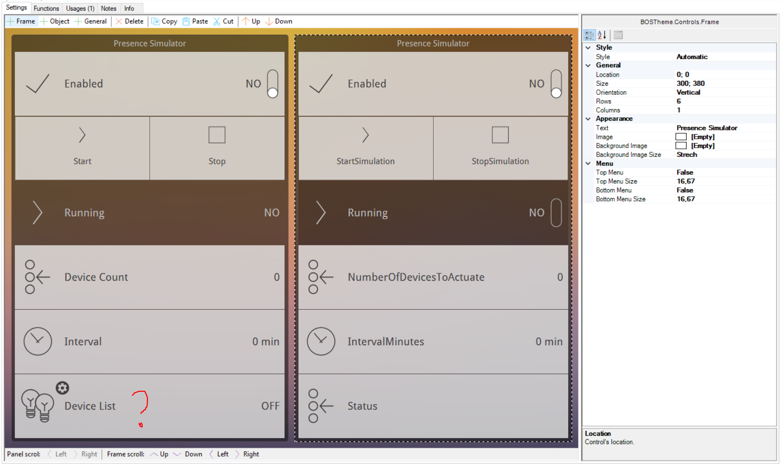Screen dimensions: 781x464
Task: Click the red Delete icon
Action: coord(119,21)
